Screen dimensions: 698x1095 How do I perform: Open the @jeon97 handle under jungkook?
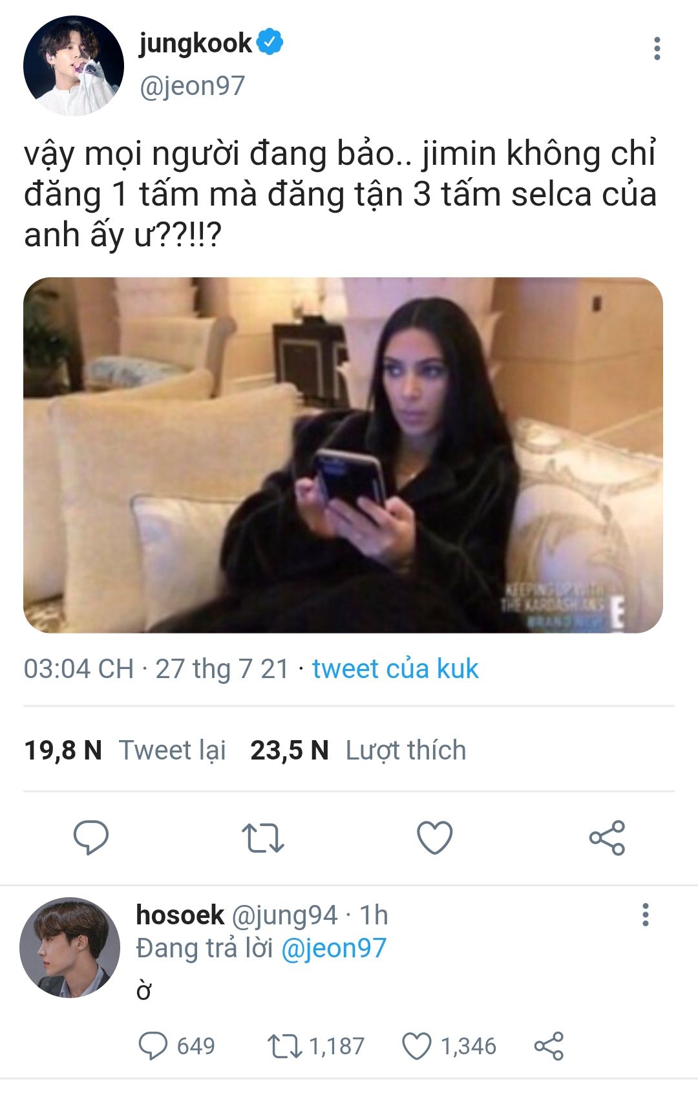coord(193,86)
